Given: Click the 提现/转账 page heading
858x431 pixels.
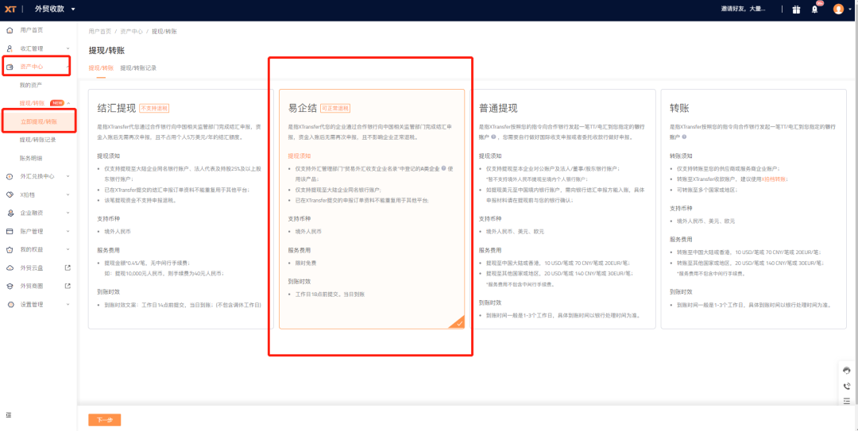Looking at the screenshot, I should click(x=106, y=50).
